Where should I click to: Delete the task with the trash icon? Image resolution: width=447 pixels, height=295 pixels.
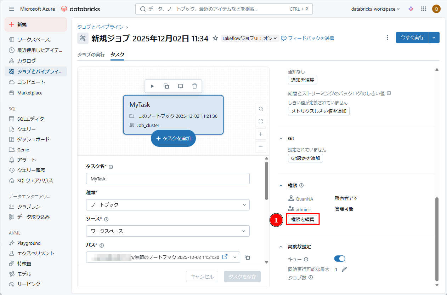tap(194, 86)
